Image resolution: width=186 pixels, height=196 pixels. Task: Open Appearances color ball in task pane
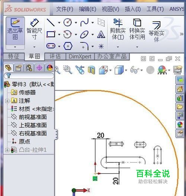pos(180,124)
